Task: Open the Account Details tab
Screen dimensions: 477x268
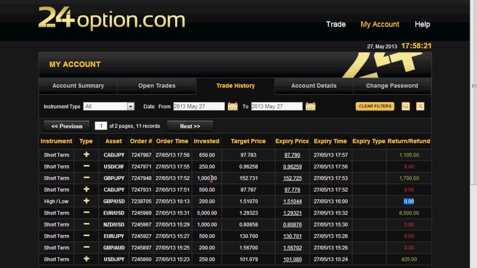Action: (x=314, y=86)
